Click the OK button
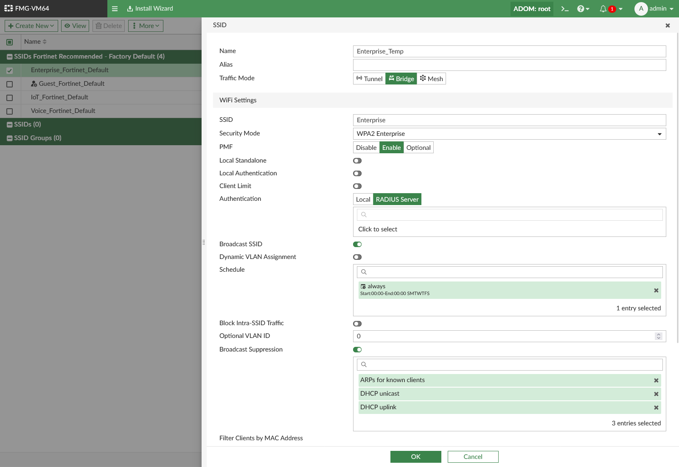 [416, 457]
